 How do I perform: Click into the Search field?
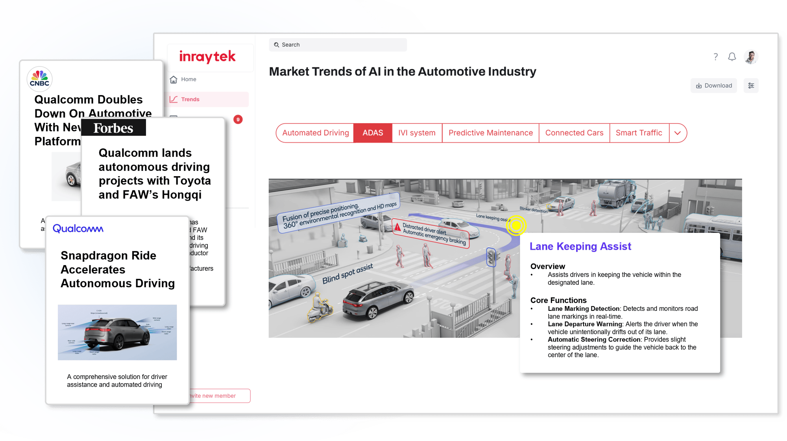click(338, 45)
